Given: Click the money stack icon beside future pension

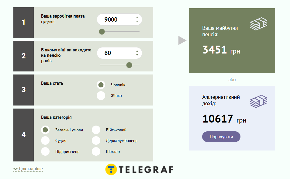Looking at the screenshot, I should pyautogui.click(x=258, y=24).
